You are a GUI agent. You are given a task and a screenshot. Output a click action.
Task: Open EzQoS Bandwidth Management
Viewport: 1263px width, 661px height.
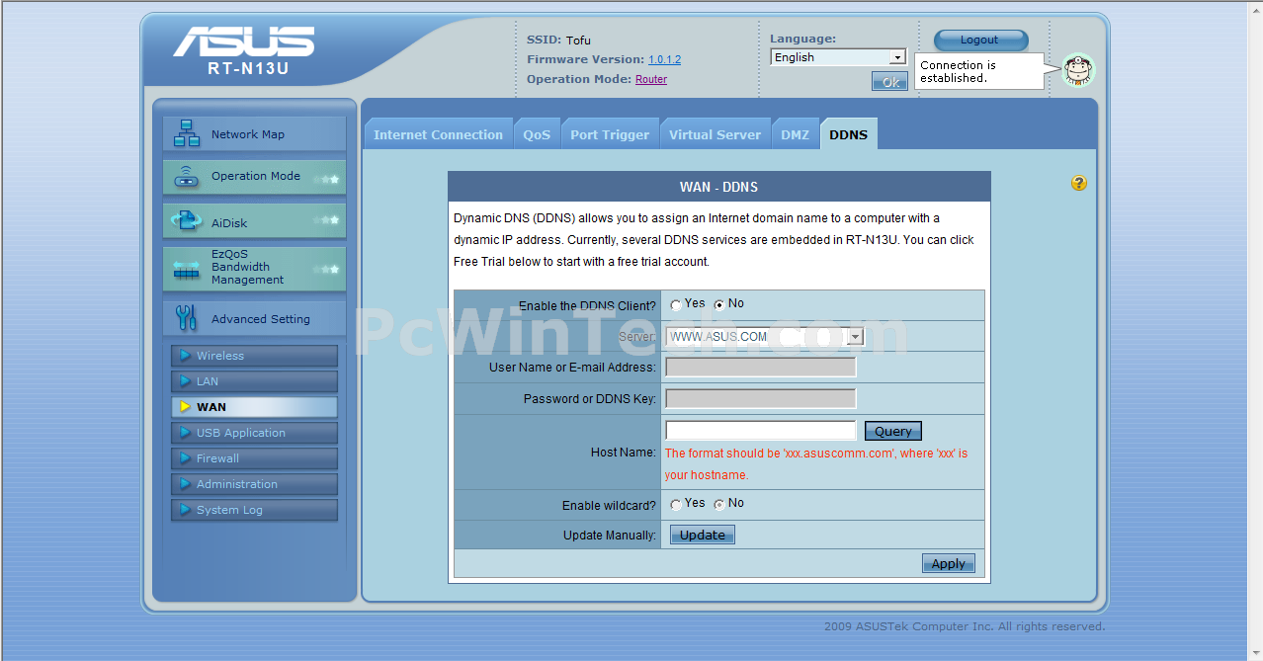click(x=254, y=269)
